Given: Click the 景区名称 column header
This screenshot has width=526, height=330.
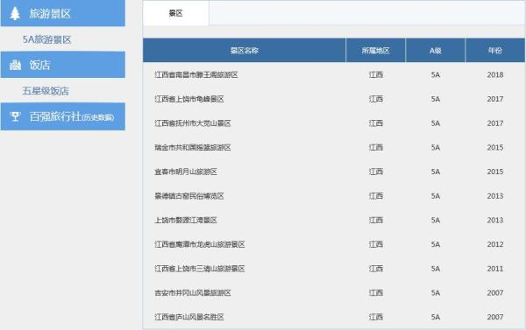Looking at the screenshot, I should pyautogui.click(x=245, y=51).
